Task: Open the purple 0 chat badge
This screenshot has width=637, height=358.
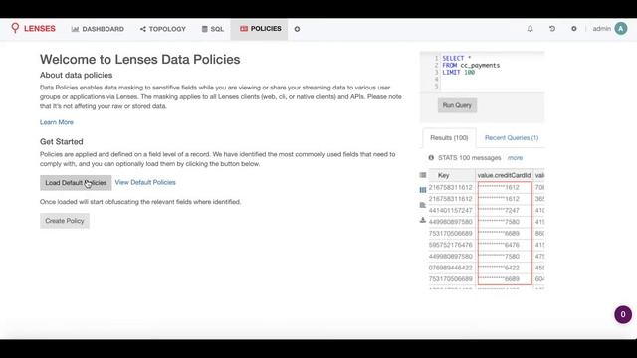Action: pos(623,314)
